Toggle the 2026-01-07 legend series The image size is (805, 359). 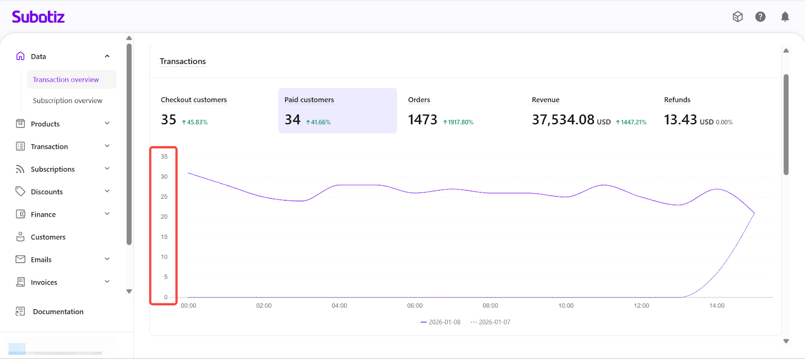pyautogui.click(x=490, y=322)
